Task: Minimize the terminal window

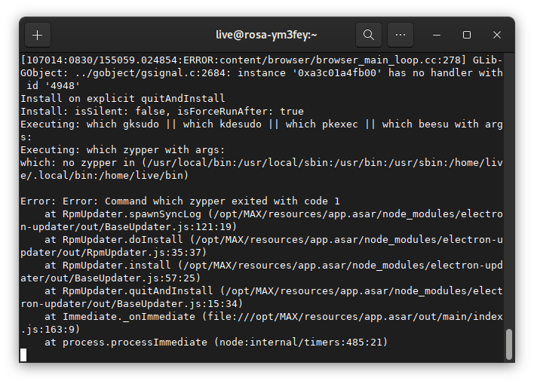Action: [437, 35]
